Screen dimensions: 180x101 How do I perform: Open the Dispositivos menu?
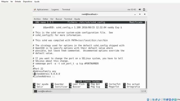[28, 2]
